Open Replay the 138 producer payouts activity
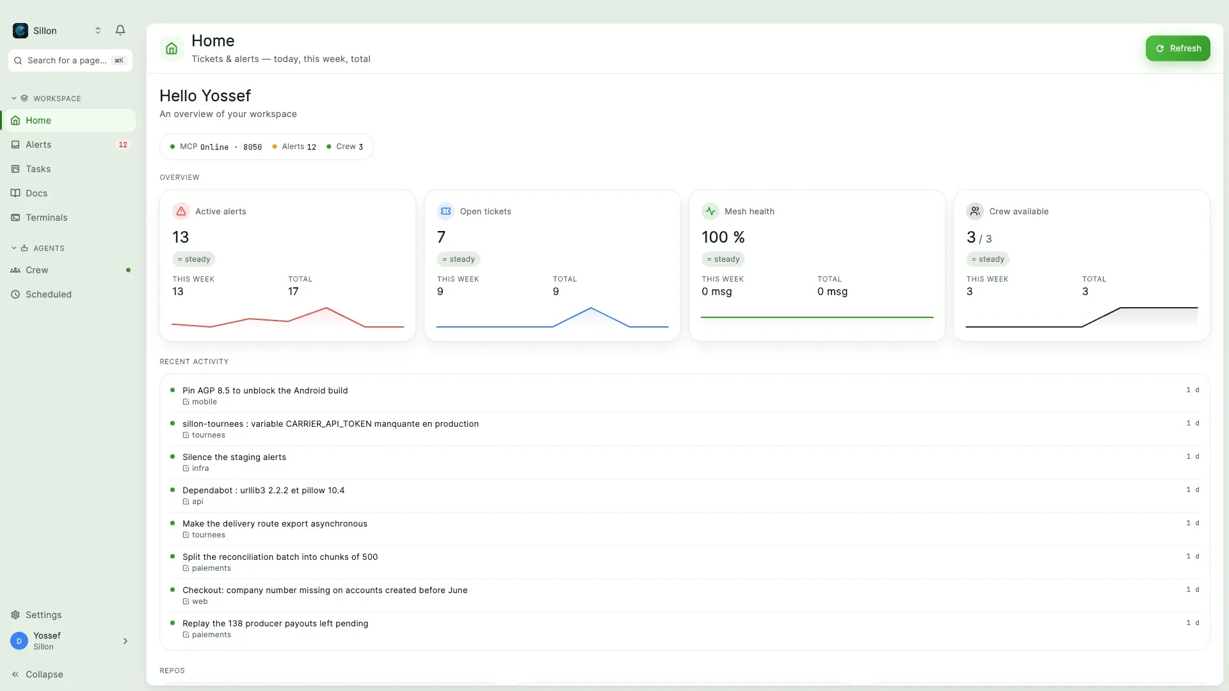1229x691 pixels. pos(684,629)
